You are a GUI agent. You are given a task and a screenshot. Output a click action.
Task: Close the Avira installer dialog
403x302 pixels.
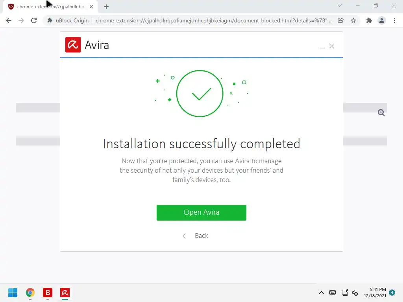coord(331,46)
